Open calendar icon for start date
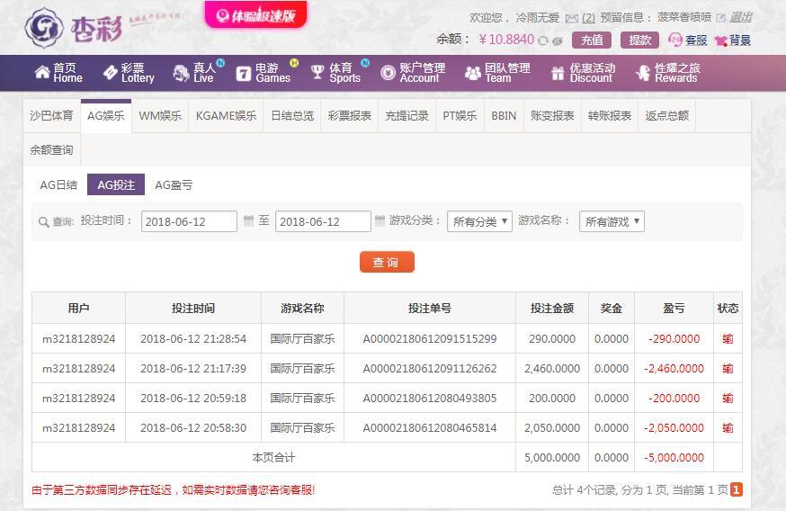Viewport: 786px width, 511px height. 248,221
